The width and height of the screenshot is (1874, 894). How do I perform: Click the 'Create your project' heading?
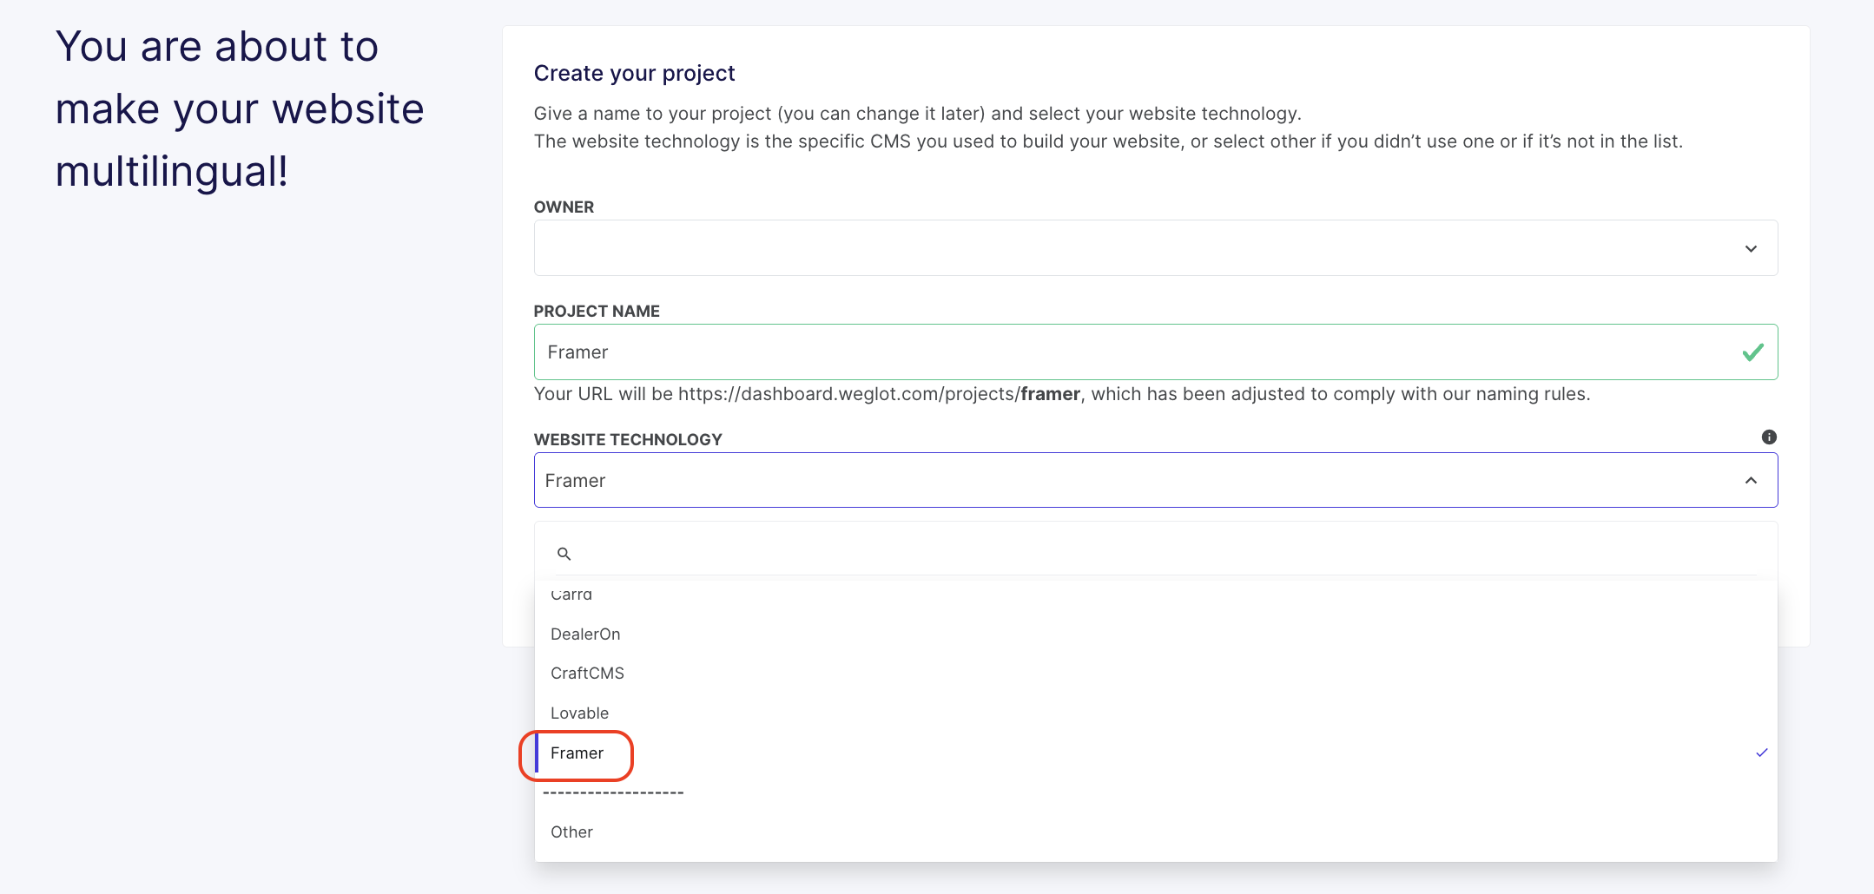click(634, 74)
